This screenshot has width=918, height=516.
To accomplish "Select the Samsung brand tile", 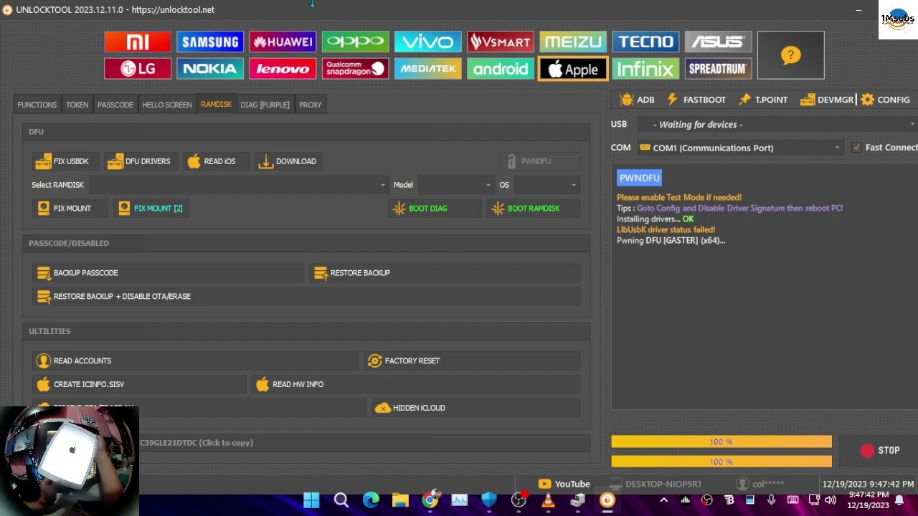I will point(210,42).
